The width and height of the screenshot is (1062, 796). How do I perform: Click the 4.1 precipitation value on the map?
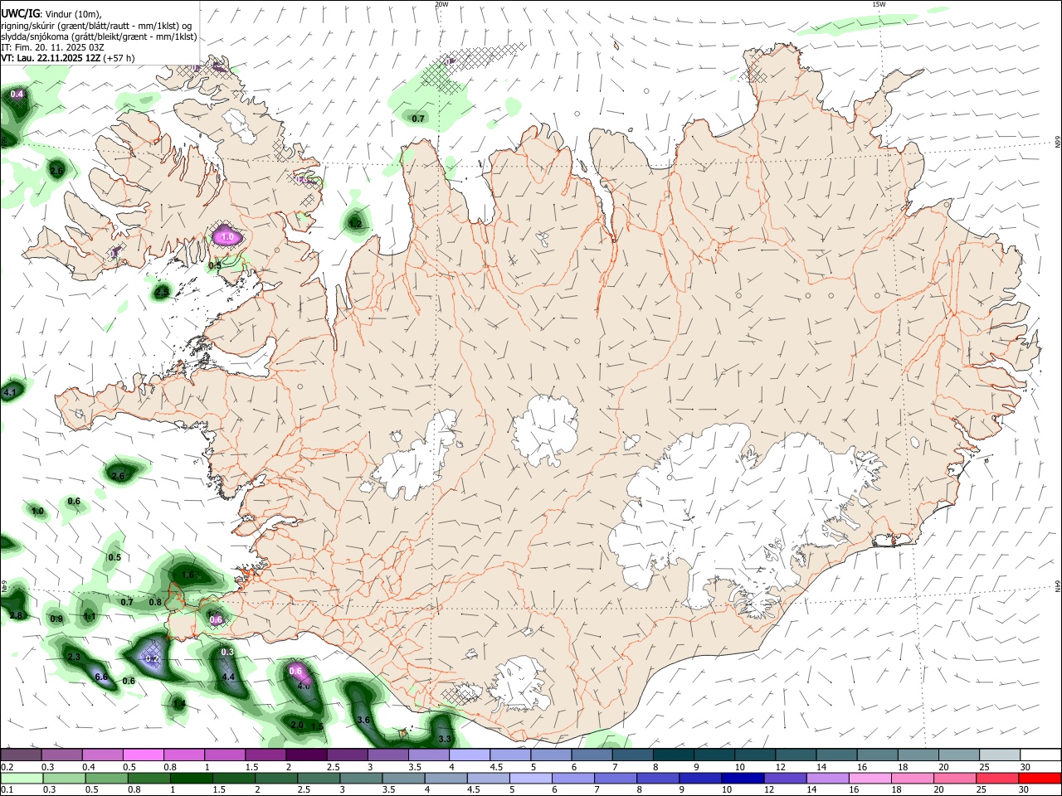[x=10, y=391]
